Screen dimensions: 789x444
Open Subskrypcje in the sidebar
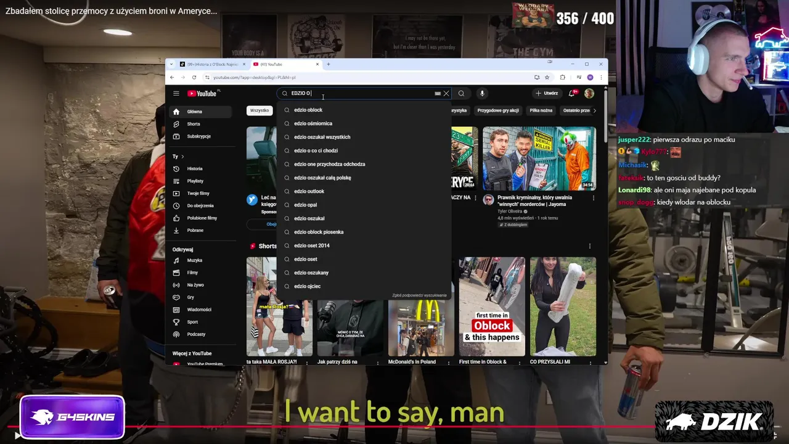tap(200, 136)
